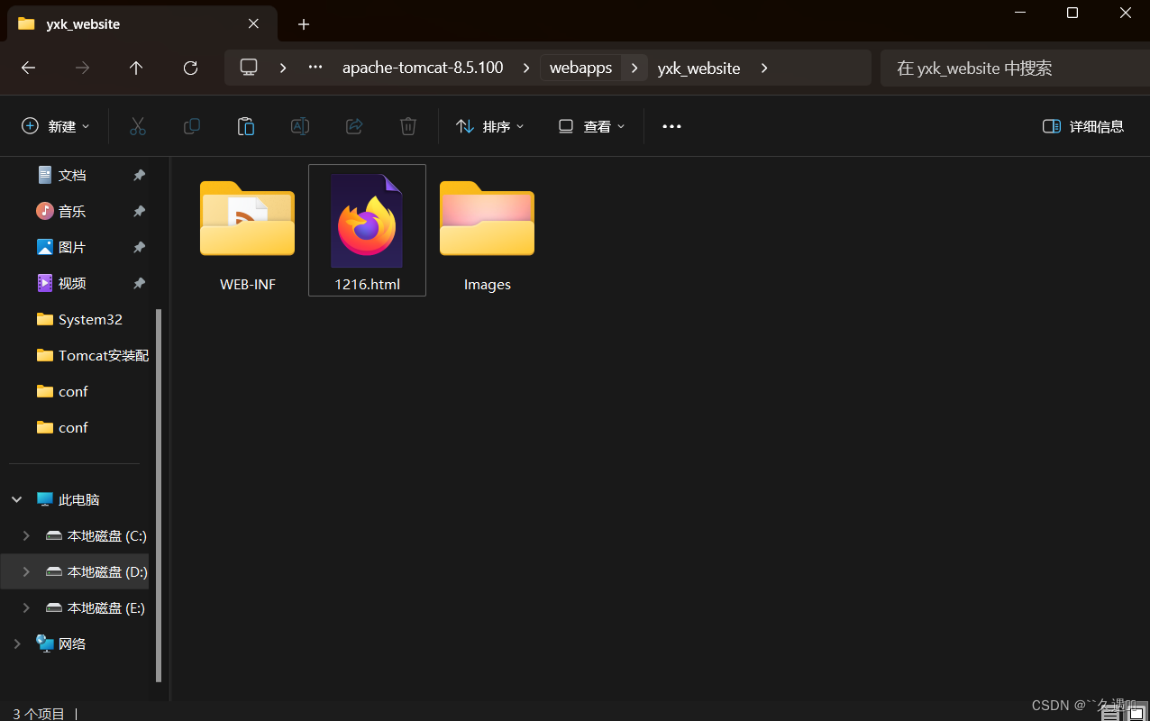
Task: Select 本地磁盘 (D:) in navigation tree
Action: (x=96, y=571)
